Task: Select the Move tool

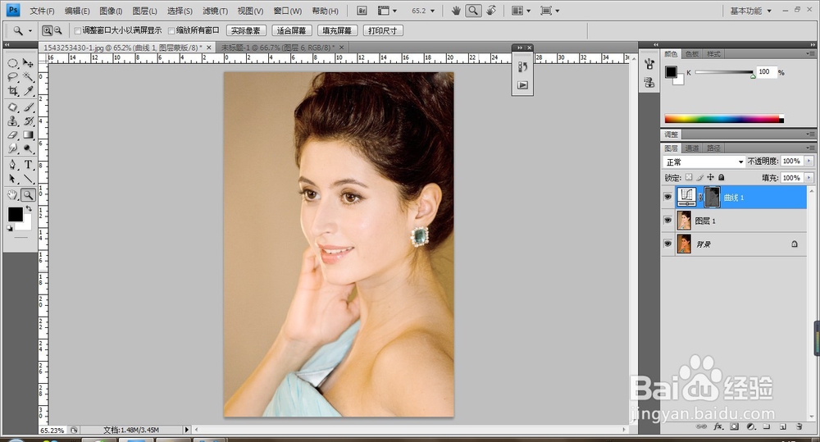Action: coord(28,63)
